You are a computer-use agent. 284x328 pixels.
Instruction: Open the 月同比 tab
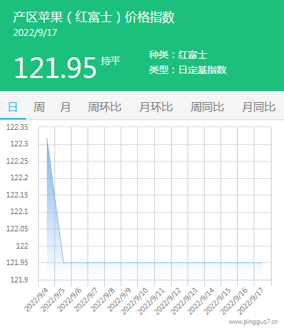coord(258,107)
